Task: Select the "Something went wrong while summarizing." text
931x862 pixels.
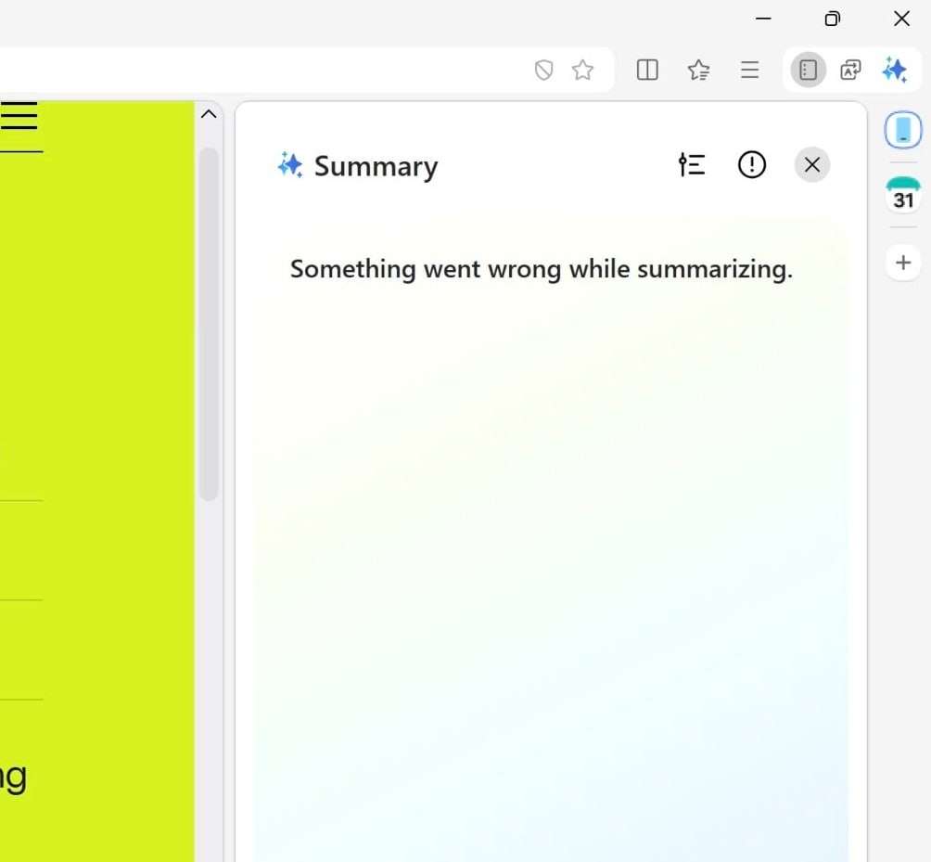Action: (541, 269)
